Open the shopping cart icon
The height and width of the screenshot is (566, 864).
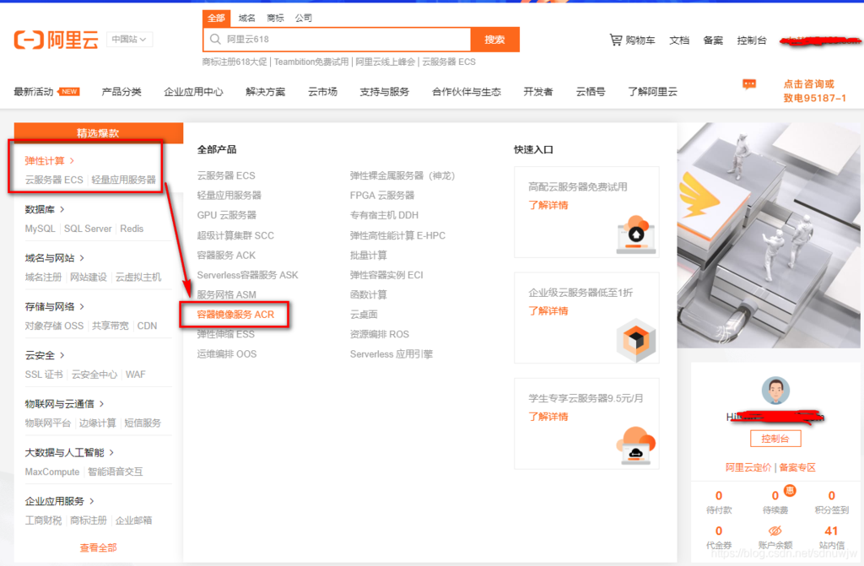point(615,40)
